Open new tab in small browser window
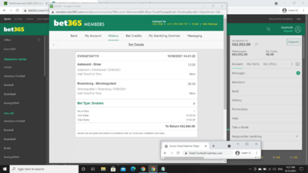 pyautogui.click(x=213, y=146)
